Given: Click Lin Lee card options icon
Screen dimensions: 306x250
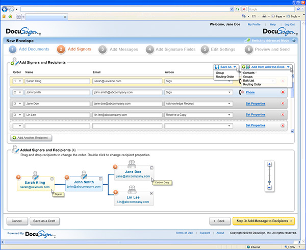Looking at the screenshot, I should point(151,193).
